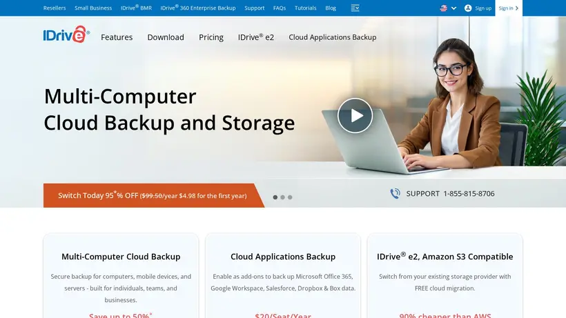Open the Cloud Applications Backup card heading
Viewport: 566px width, 318px height.
[x=283, y=257]
